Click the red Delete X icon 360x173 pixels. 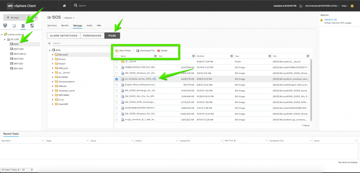[x=158, y=50]
